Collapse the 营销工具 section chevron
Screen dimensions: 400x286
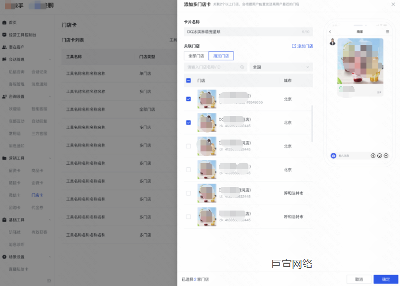(50, 158)
